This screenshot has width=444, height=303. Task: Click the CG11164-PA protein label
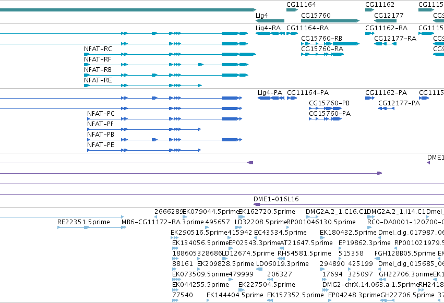tap(308, 92)
